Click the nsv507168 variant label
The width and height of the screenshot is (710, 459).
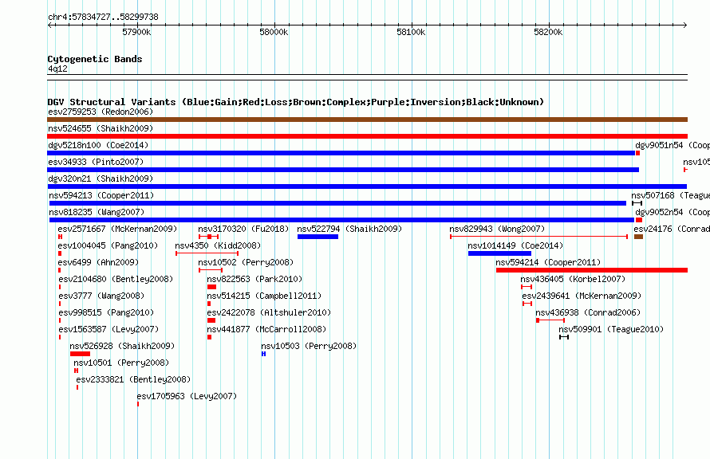(653, 195)
